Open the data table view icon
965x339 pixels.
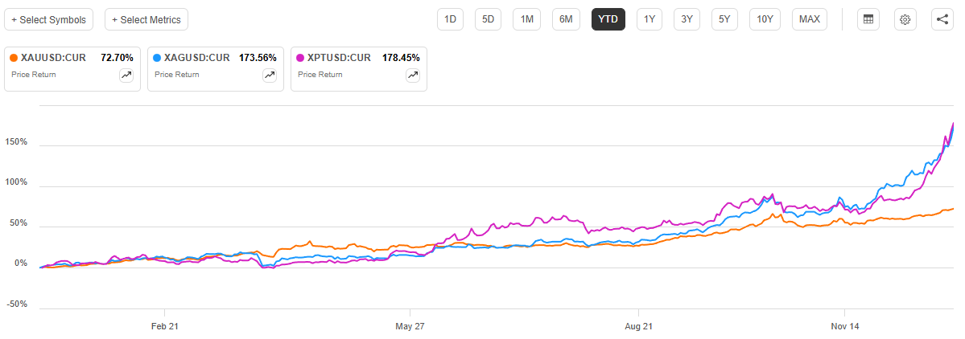coord(868,19)
